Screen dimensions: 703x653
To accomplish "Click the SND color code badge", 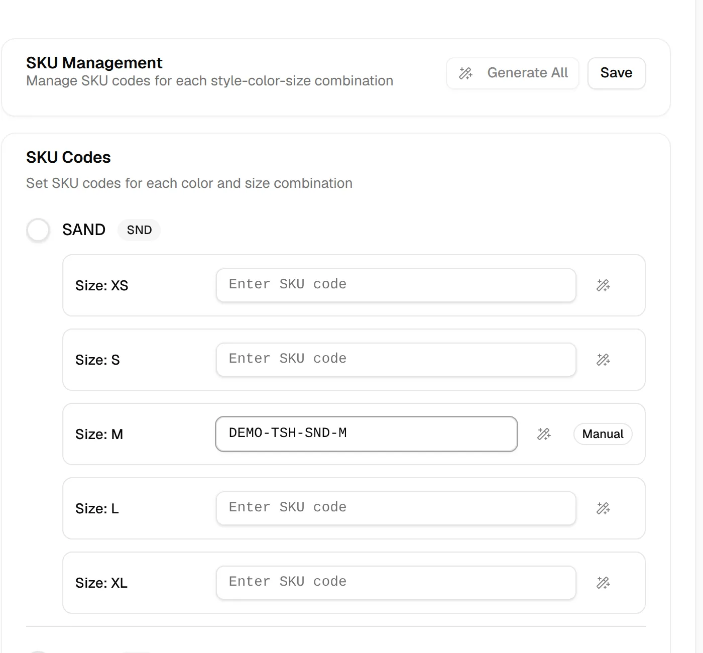I will [139, 230].
